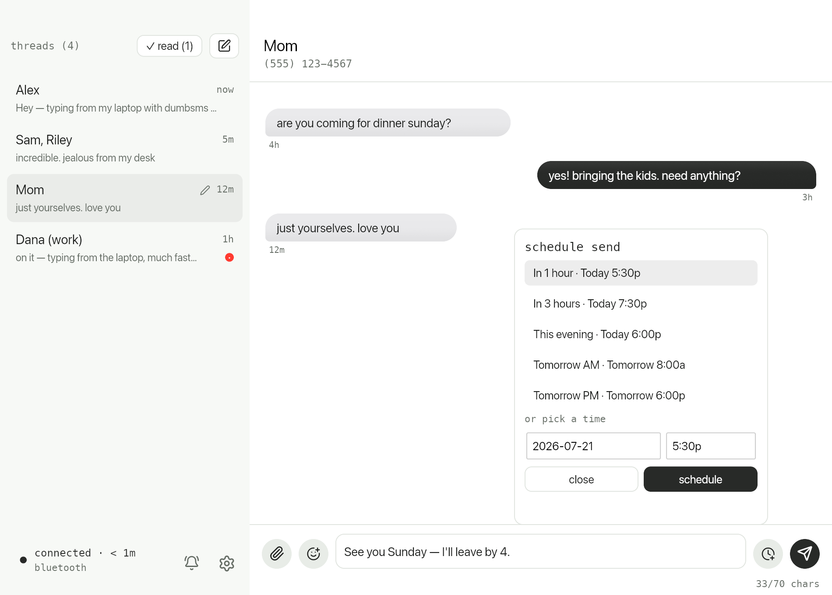This screenshot has height=595, width=832.
Task: Click the draft pencil icon on Mom thread
Action: tap(205, 190)
